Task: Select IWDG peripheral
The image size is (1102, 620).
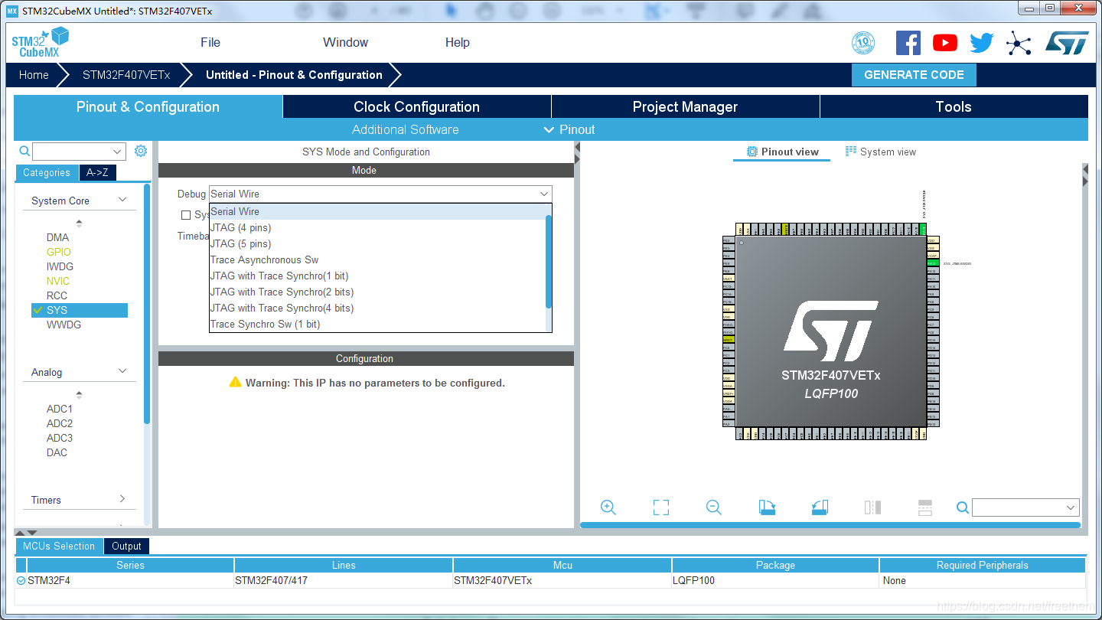Action: pos(60,267)
